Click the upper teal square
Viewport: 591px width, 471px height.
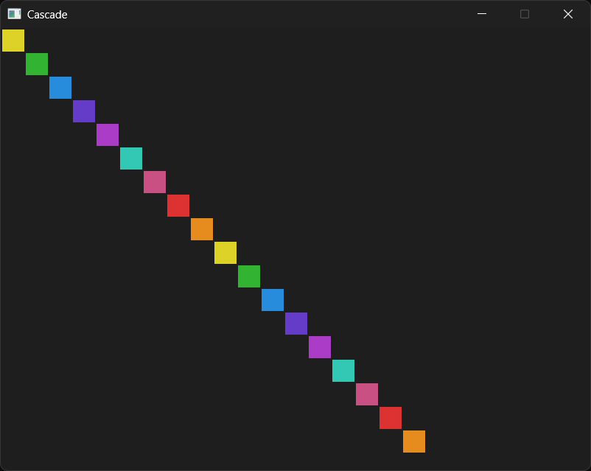131,158
